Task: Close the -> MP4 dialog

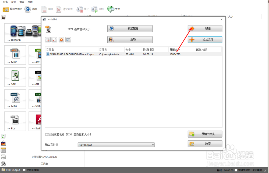Action: click(221, 20)
